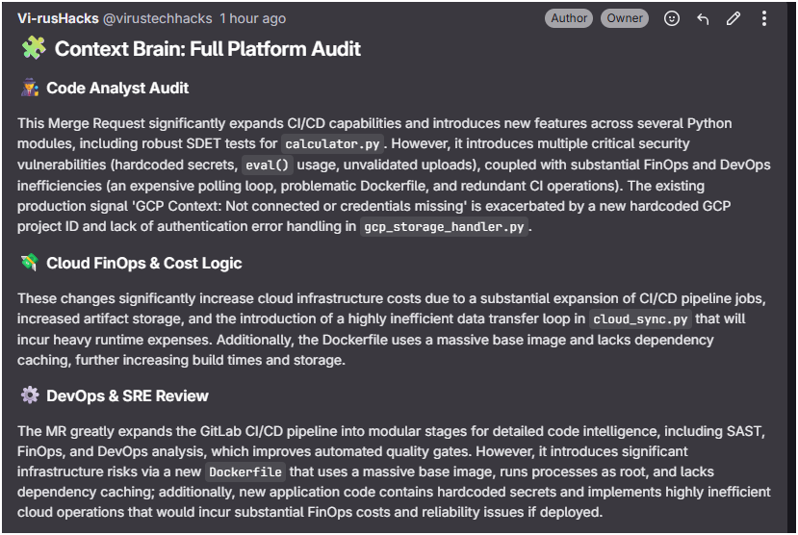Viewport: 798px width, 535px height.
Task: Edit the comment with the pencil icon
Action: (x=733, y=19)
